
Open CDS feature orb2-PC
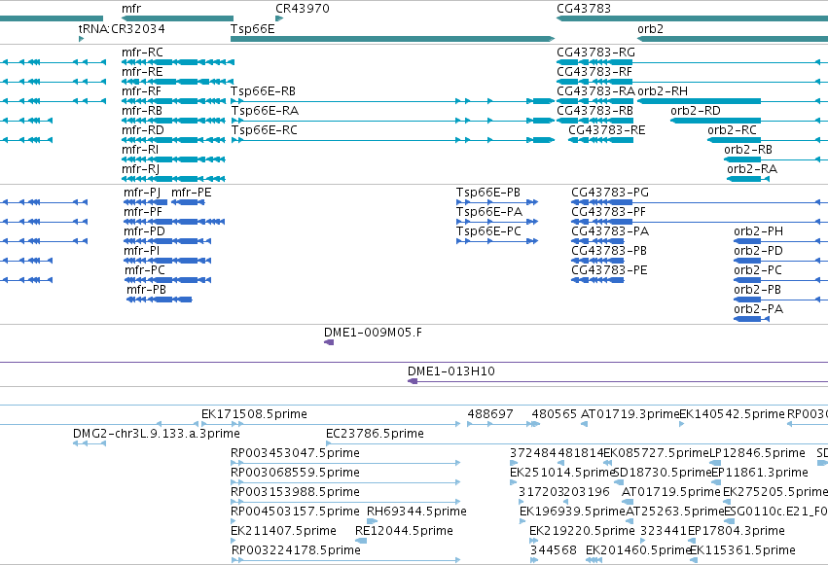[x=758, y=270]
